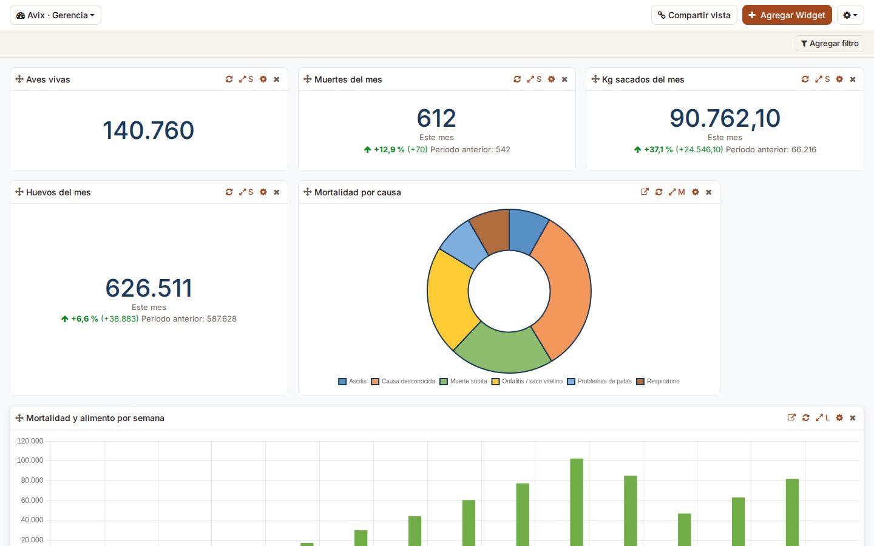
Task: Remove the Aves vivas widget
Action: pyautogui.click(x=277, y=79)
